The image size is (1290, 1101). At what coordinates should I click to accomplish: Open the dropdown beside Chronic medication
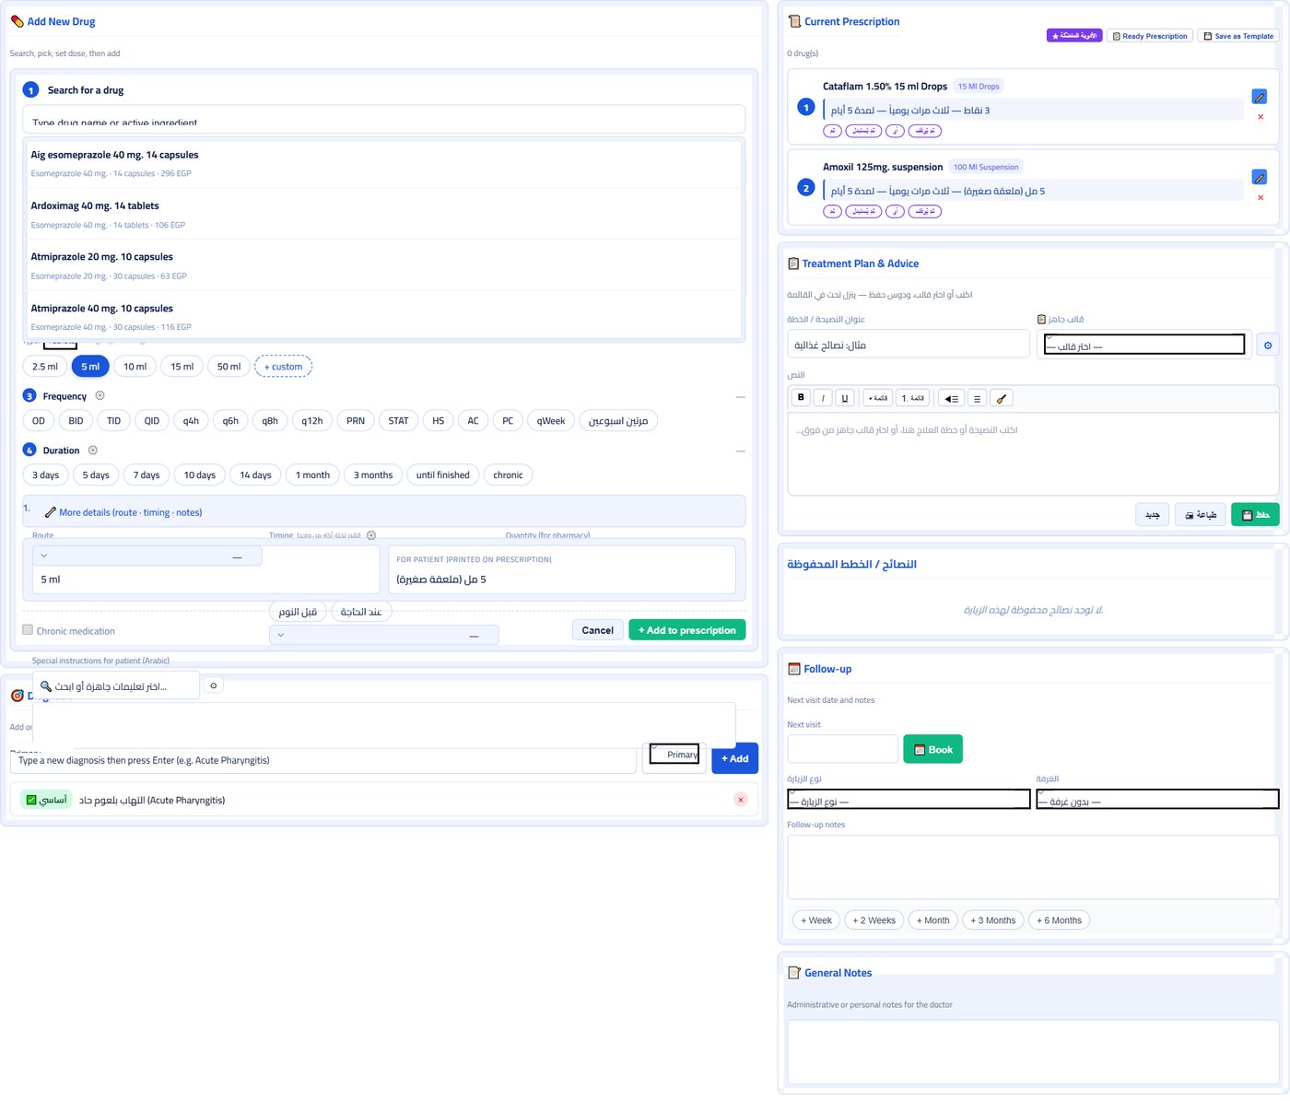pos(384,635)
